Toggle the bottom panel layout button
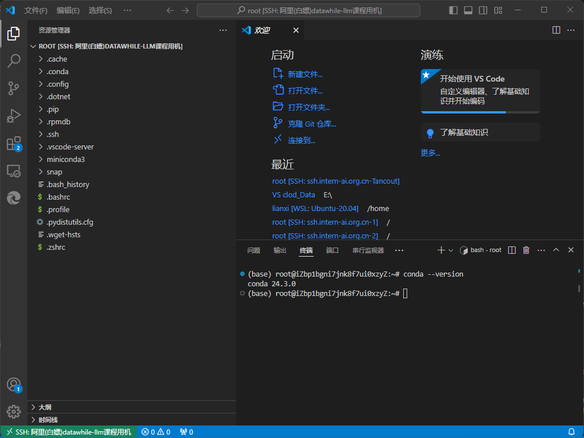 468,10
